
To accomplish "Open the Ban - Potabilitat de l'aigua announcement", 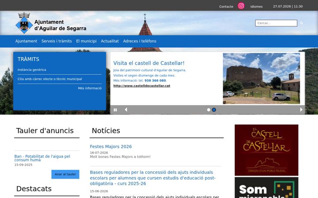I will [42, 158].
